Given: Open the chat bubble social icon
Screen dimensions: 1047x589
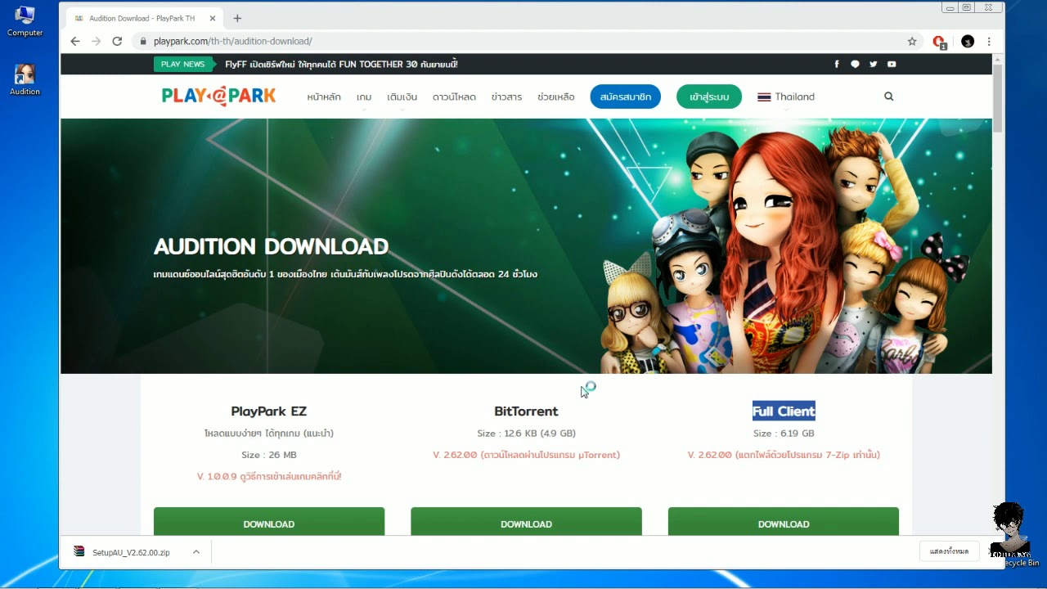Looking at the screenshot, I should 855,64.
